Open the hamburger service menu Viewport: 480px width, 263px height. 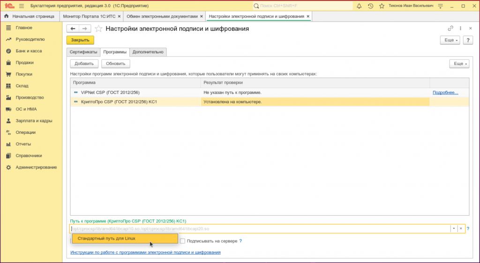point(22,6)
